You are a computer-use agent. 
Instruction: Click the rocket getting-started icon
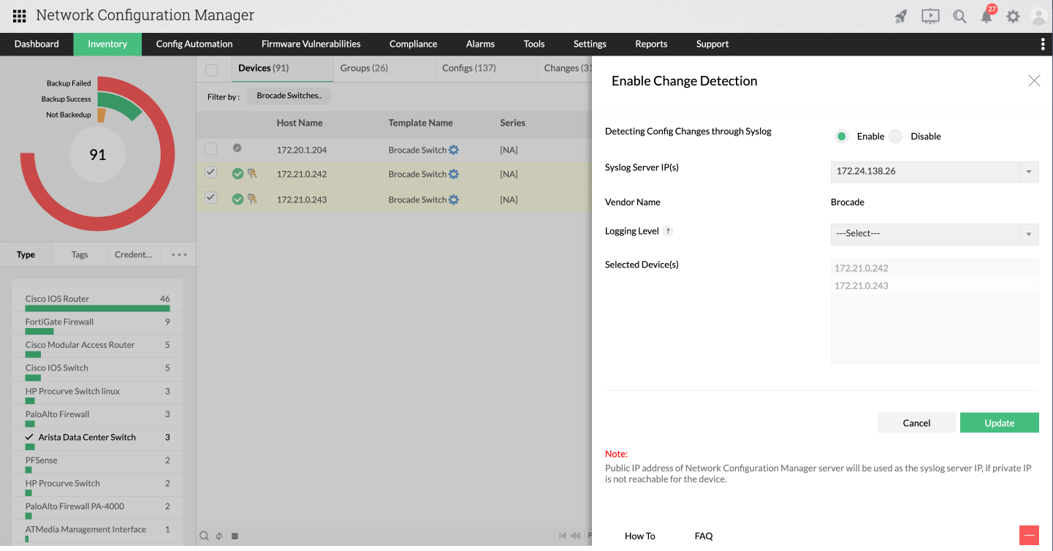point(900,15)
